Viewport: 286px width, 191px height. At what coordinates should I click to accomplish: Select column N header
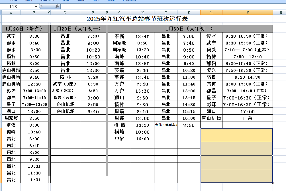tap(281, 13)
